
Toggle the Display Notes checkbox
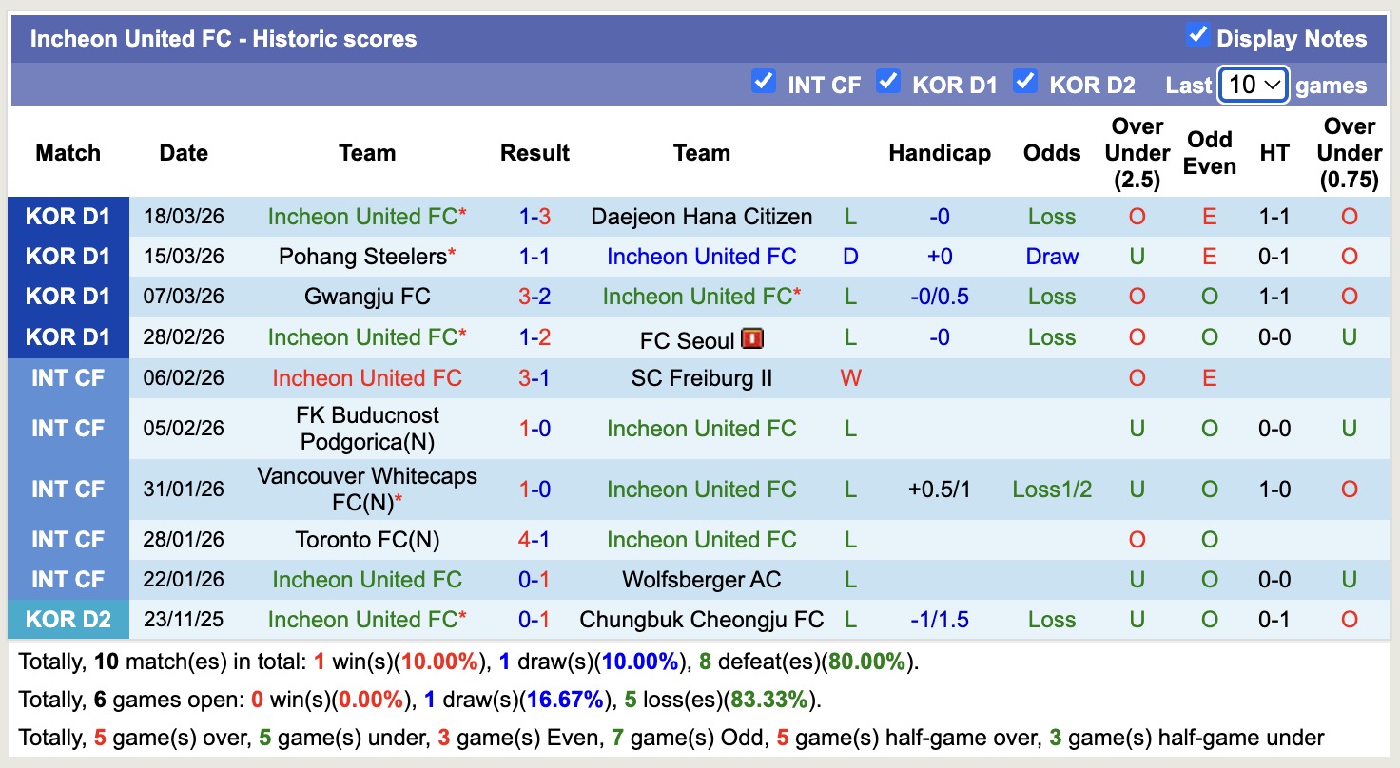[1197, 36]
